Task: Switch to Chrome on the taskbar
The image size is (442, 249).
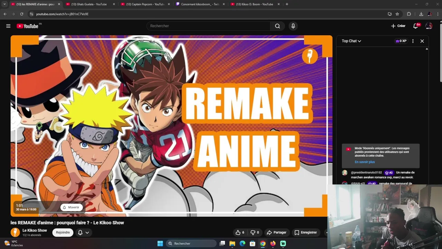Action: (263, 243)
